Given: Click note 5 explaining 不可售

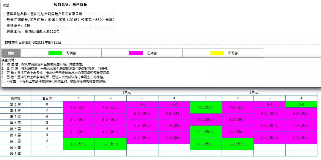Looking at the screenshot, I should click(54, 81).
